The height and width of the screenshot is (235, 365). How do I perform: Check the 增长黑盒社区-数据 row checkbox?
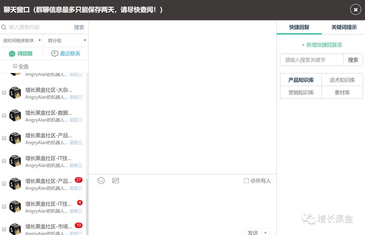coord(4,116)
